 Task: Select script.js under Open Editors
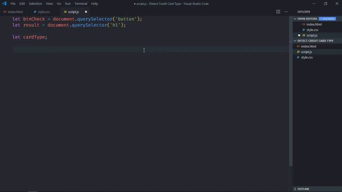click(x=312, y=35)
